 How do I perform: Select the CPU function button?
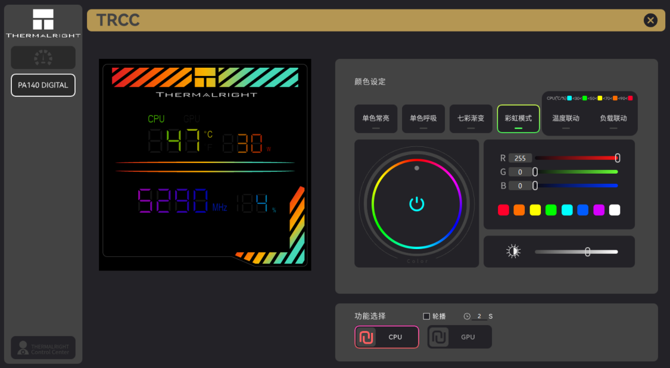pyautogui.click(x=387, y=337)
